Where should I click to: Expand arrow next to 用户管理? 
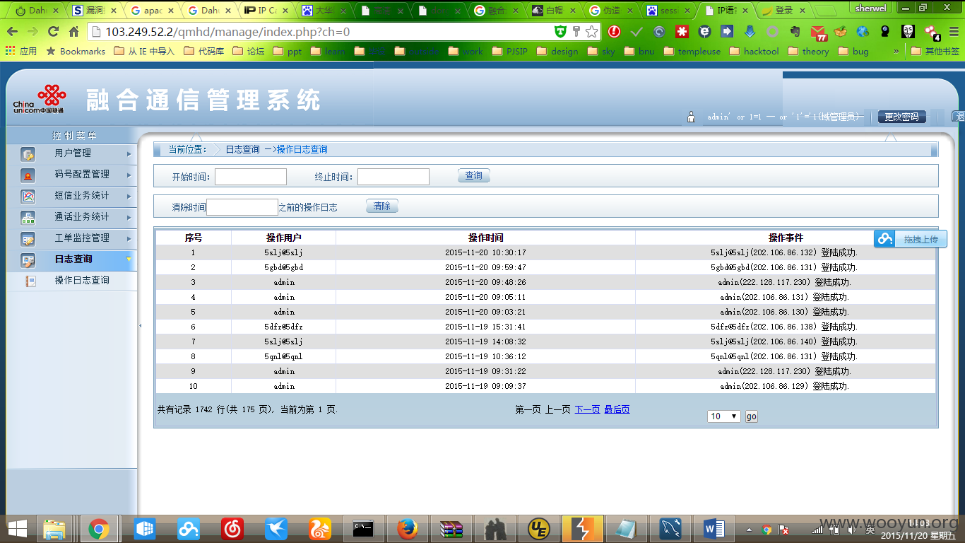[129, 153]
